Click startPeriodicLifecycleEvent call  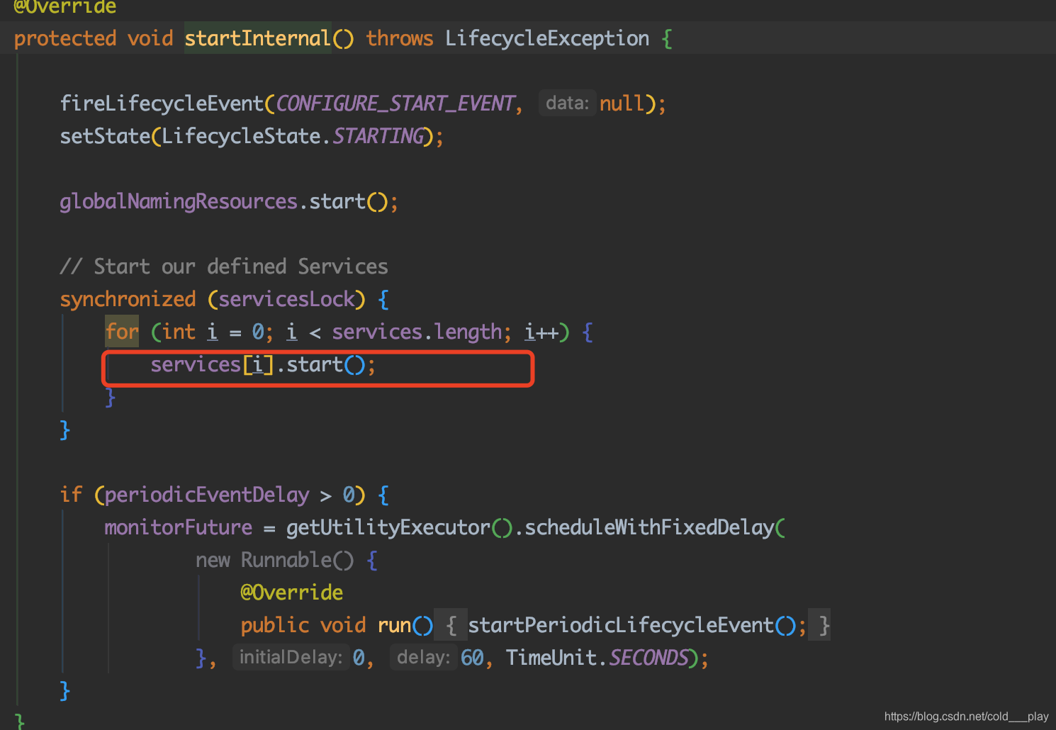[x=621, y=625]
